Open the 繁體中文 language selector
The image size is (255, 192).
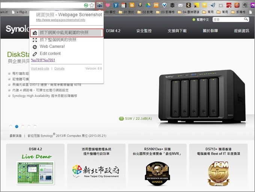(x=201, y=20)
